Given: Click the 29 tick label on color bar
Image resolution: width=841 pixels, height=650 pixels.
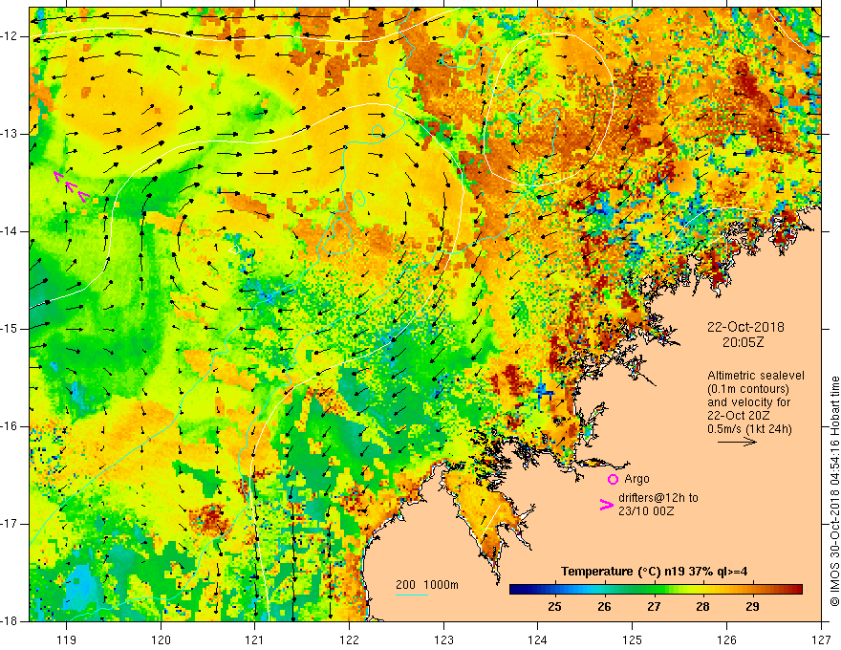Looking at the screenshot, I should coord(752,607).
